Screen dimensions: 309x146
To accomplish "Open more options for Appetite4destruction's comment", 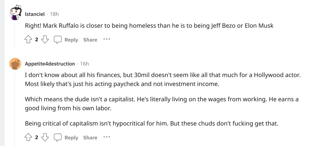I will pyautogui.click(x=106, y=137).
